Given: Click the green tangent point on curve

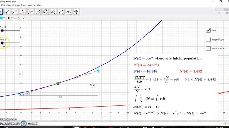Looking at the screenshot, I should pos(58,84).
